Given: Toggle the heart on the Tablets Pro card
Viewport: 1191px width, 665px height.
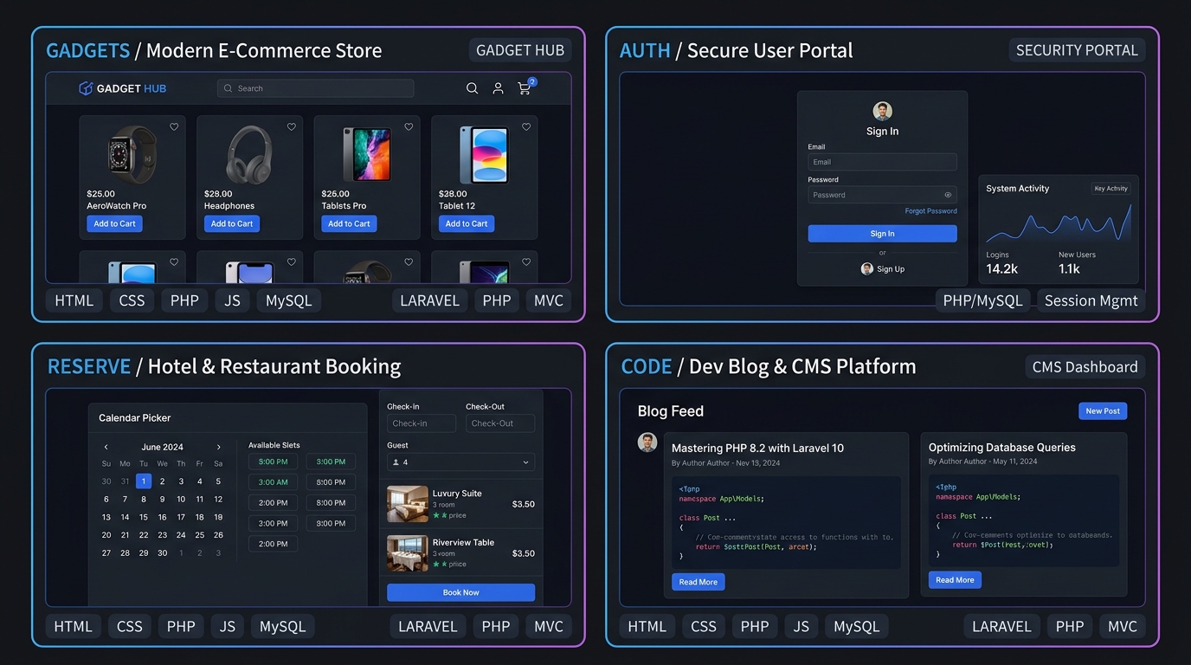Looking at the screenshot, I should pyautogui.click(x=409, y=127).
